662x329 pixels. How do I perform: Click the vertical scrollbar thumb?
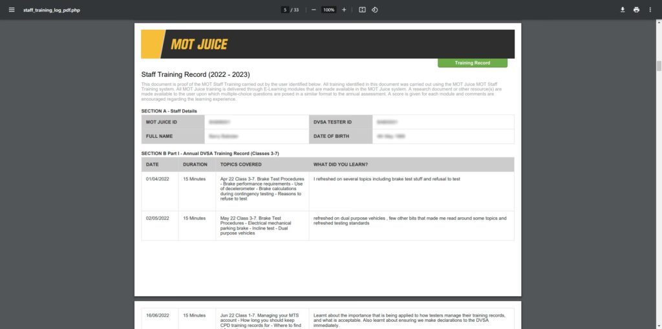[659, 66]
